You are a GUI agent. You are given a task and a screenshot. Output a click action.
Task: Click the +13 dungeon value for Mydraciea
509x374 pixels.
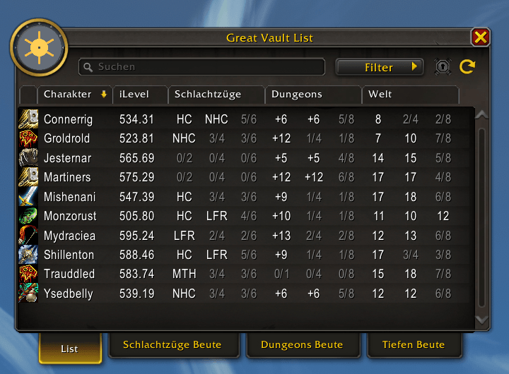[x=281, y=236]
